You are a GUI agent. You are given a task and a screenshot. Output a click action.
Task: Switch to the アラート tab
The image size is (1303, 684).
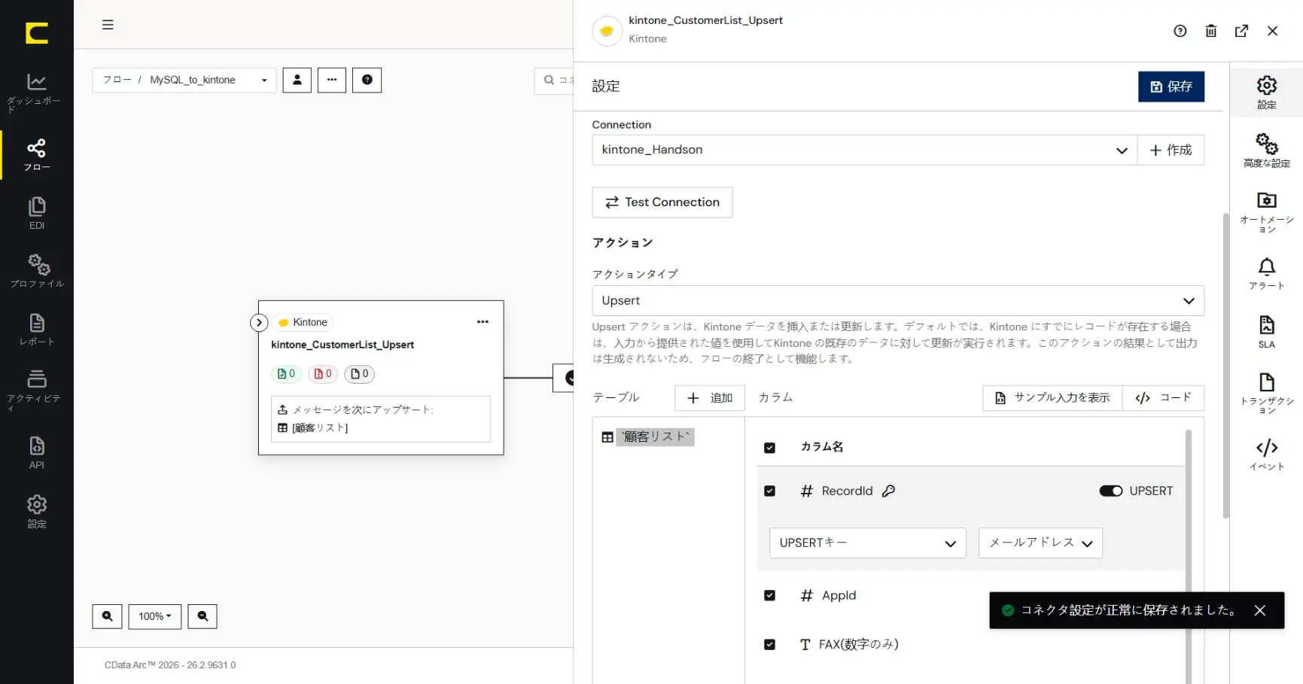click(x=1267, y=274)
